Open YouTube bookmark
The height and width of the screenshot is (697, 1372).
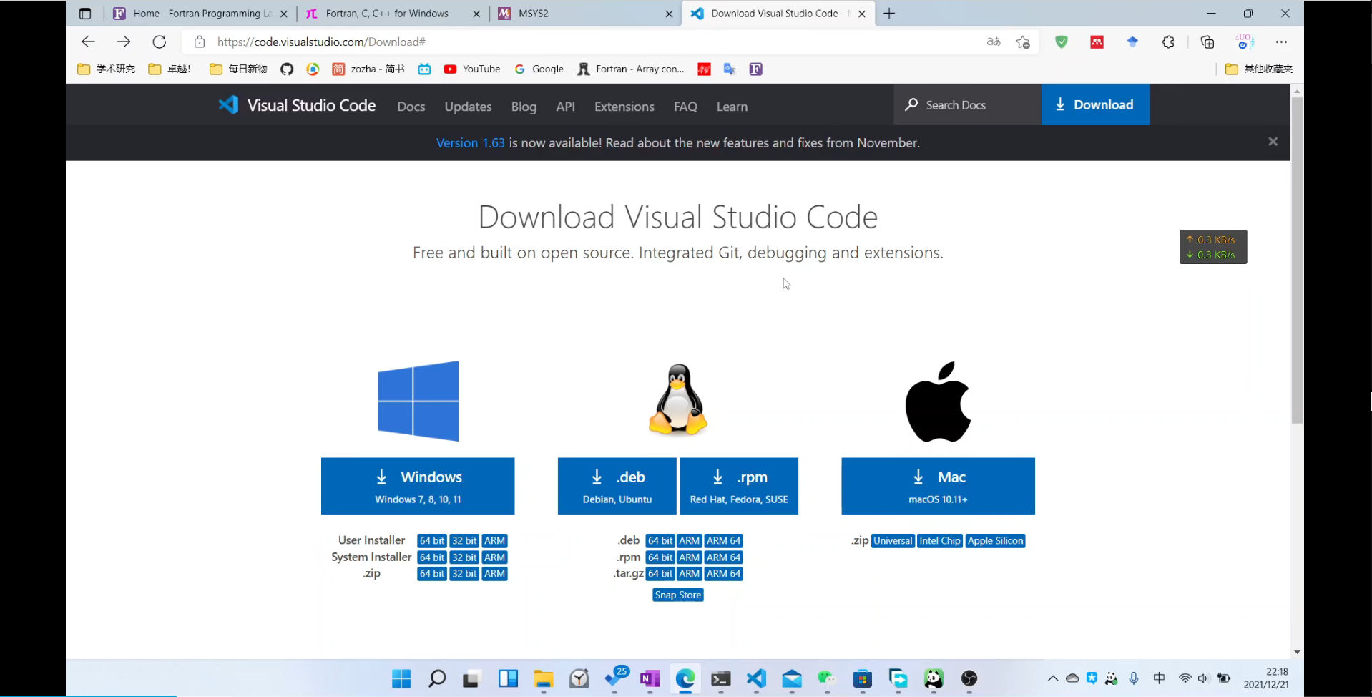(472, 69)
